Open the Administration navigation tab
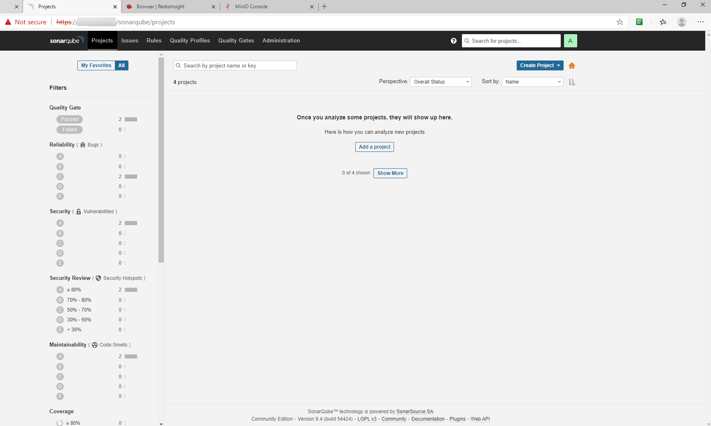This screenshot has width=711, height=426. [281, 41]
